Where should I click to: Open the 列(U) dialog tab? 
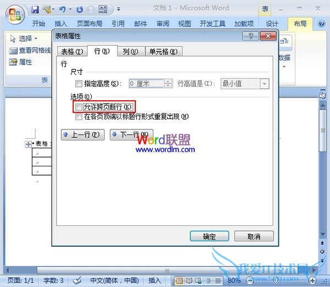click(131, 51)
